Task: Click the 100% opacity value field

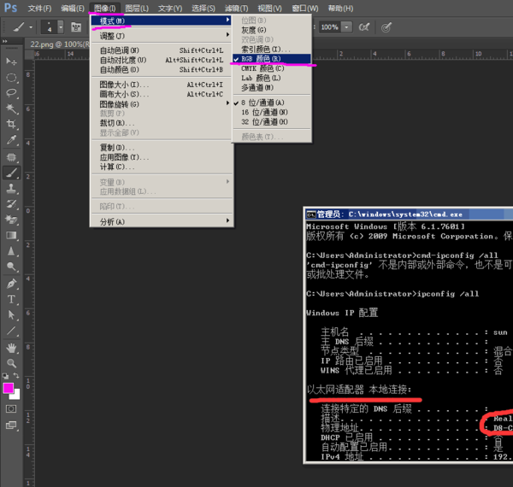Action: (x=330, y=27)
